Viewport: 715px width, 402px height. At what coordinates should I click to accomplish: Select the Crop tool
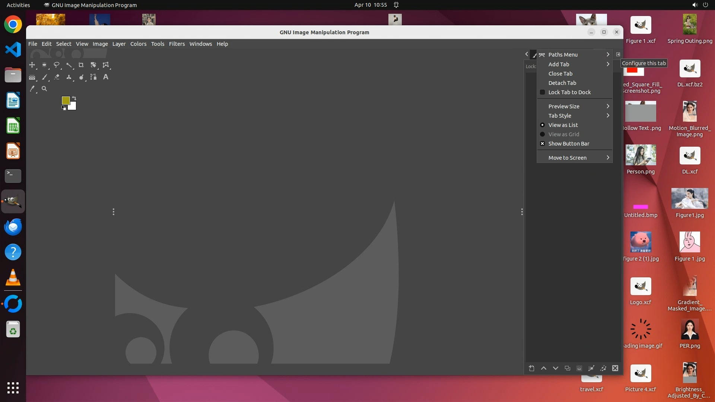click(x=81, y=65)
